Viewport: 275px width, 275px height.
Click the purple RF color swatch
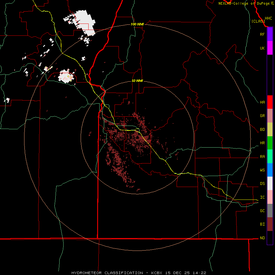click(x=270, y=34)
